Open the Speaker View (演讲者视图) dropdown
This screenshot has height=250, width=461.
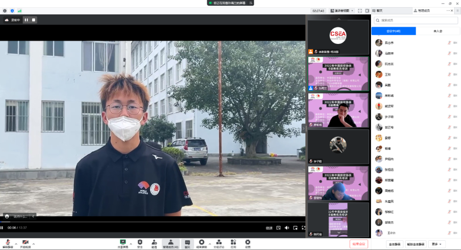(341, 11)
